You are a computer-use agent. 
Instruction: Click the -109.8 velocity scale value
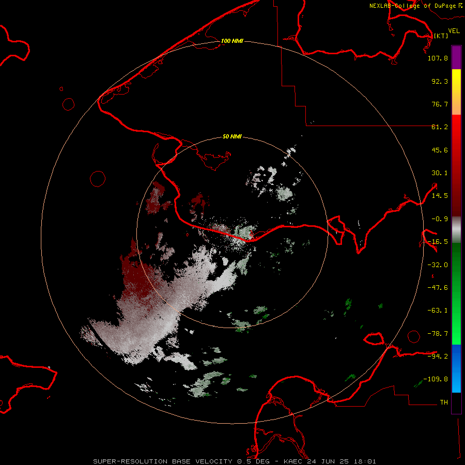pyautogui.click(x=436, y=379)
